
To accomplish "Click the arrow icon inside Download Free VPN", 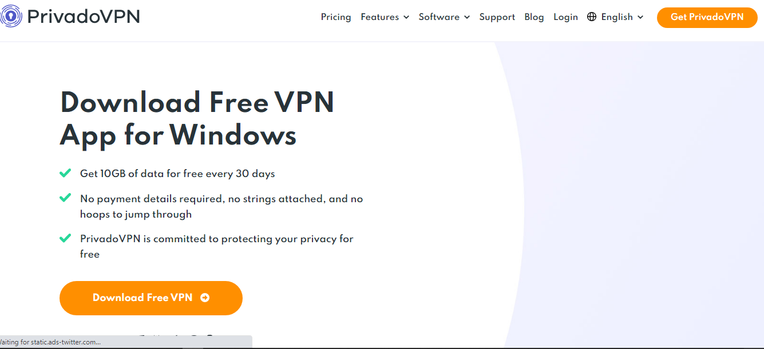I will pyautogui.click(x=205, y=298).
